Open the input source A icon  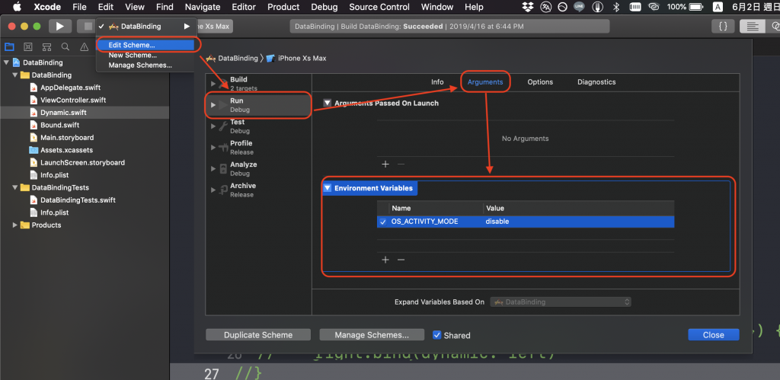click(x=718, y=7)
